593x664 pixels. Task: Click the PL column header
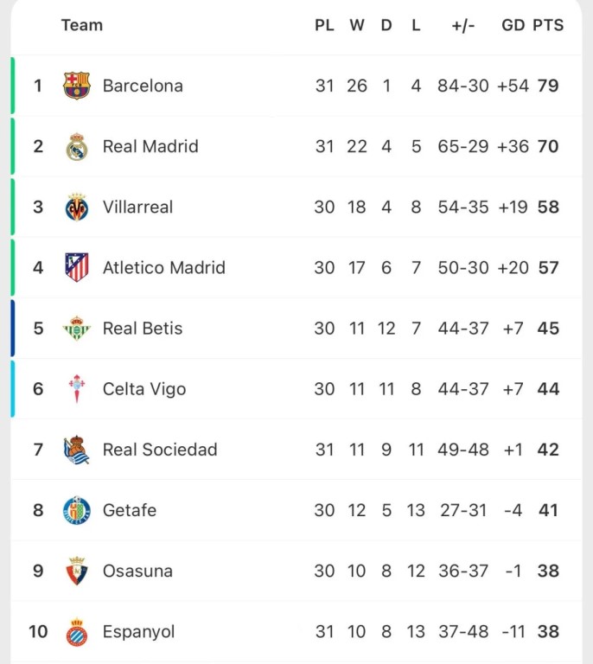click(324, 25)
